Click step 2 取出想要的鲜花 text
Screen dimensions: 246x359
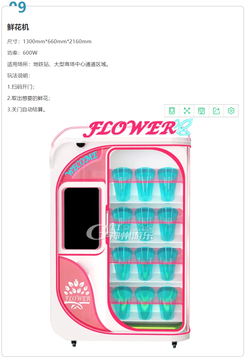(x=29, y=98)
